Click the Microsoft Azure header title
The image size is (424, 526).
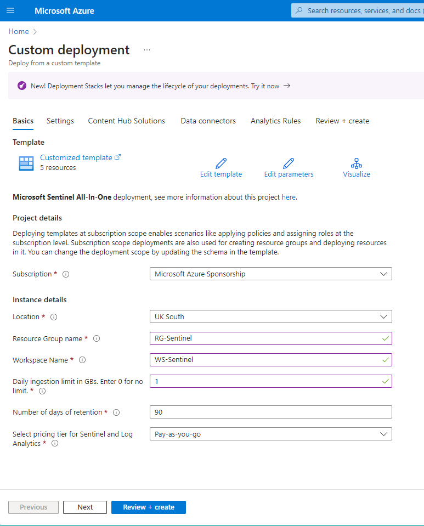pos(64,11)
